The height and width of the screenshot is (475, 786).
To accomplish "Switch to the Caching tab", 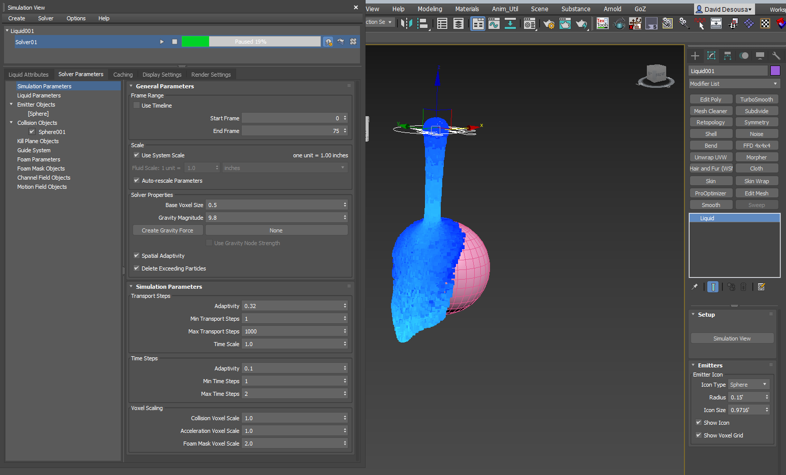I will pos(123,75).
